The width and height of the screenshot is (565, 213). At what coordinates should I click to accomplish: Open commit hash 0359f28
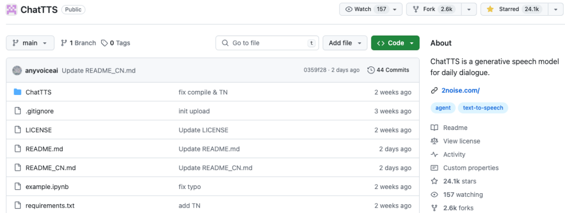coord(315,70)
